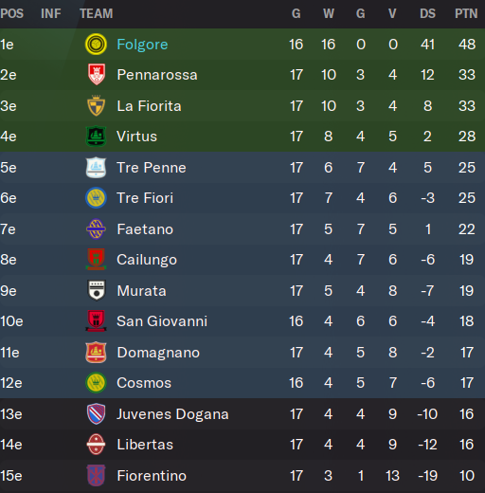Click the Fiorentino club crest
485x493 pixels.
click(96, 475)
